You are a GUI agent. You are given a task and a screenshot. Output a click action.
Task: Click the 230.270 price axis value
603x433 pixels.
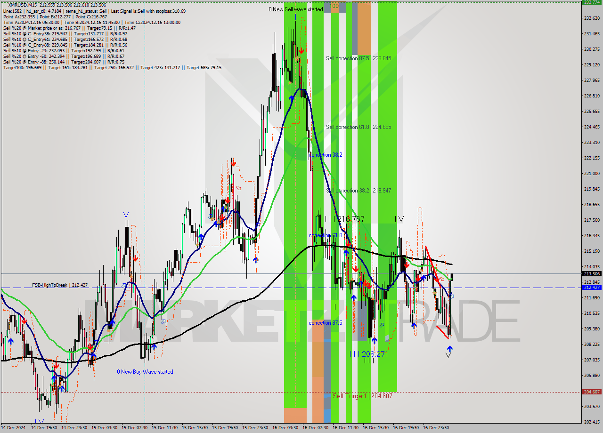pos(591,49)
